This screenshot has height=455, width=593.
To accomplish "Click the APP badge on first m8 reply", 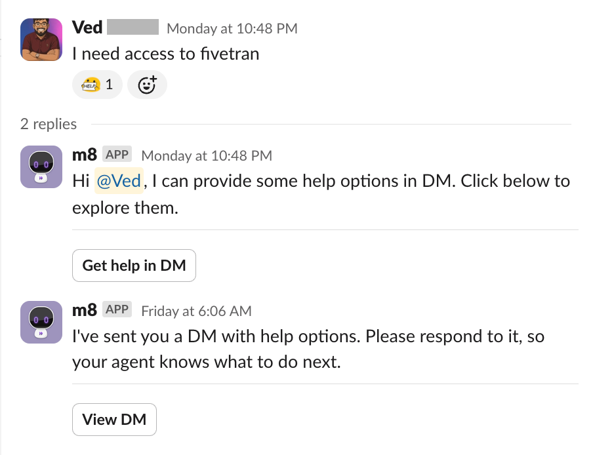I will (117, 155).
